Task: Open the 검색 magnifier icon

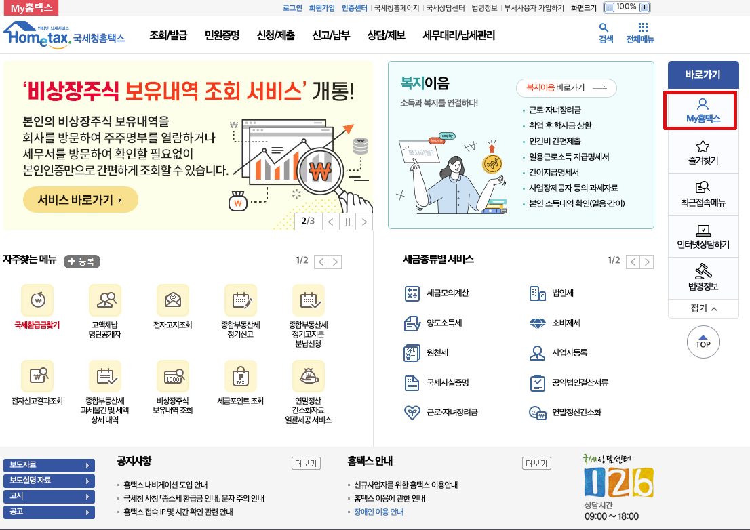Action: tap(605, 28)
